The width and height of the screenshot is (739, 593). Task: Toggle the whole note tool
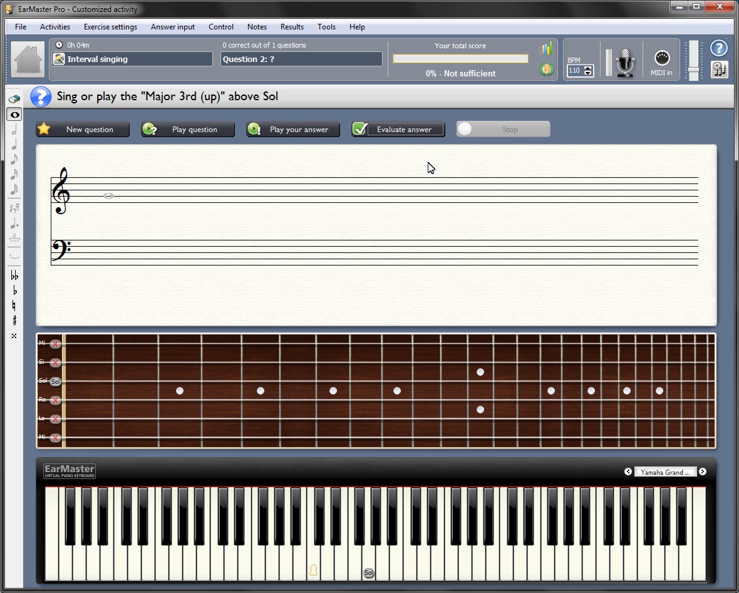14,114
